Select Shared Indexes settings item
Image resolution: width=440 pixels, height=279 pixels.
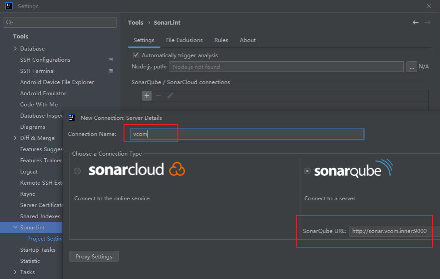(40, 216)
